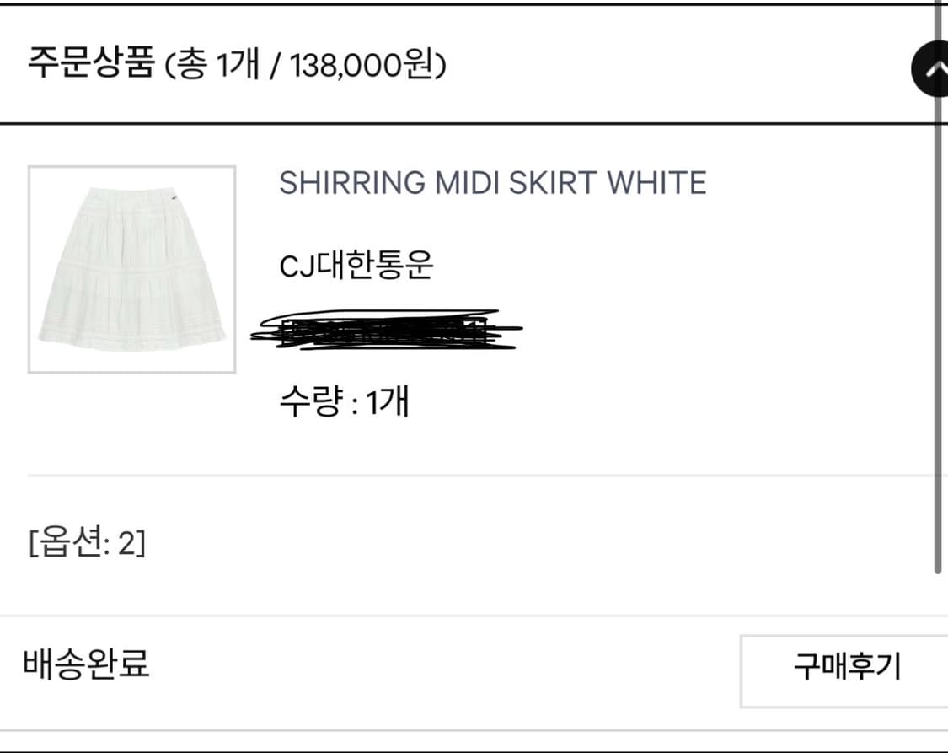Select the 수량 : 1개 quantity line

(x=345, y=401)
